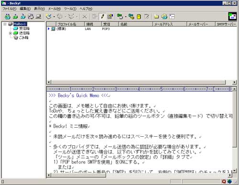
Task: Click the green filtering manager icon
Action: 120,17
